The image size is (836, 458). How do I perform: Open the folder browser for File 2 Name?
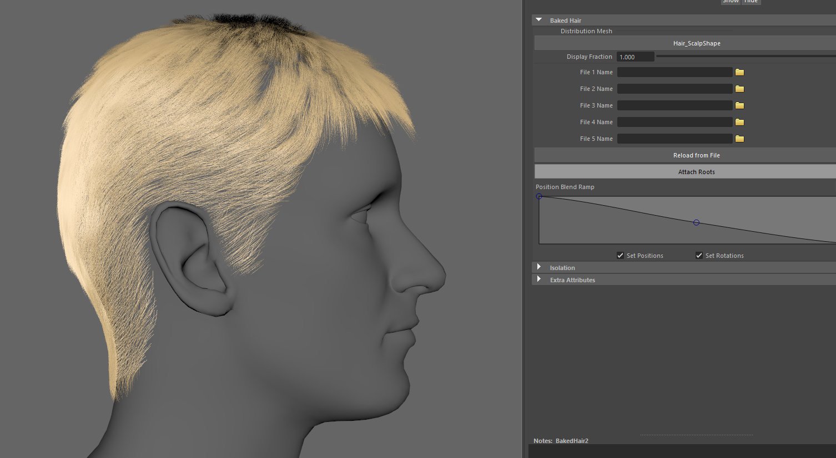[739, 88]
